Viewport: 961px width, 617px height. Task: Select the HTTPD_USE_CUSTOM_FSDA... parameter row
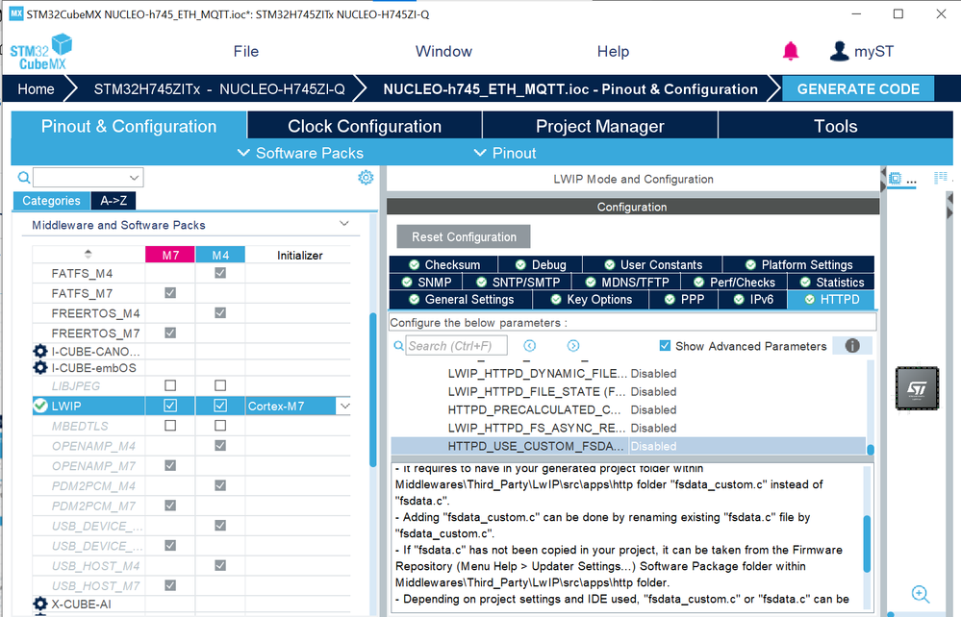pos(628,446)
